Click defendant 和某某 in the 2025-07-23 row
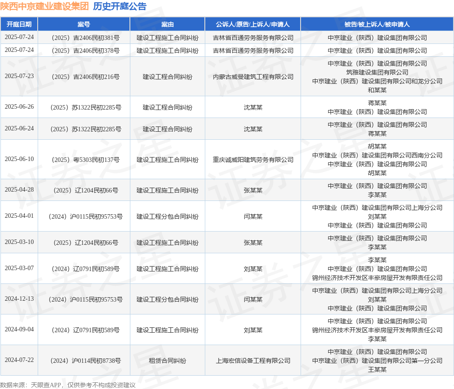This screenshot has height=389, width=454. pos(377,90)
